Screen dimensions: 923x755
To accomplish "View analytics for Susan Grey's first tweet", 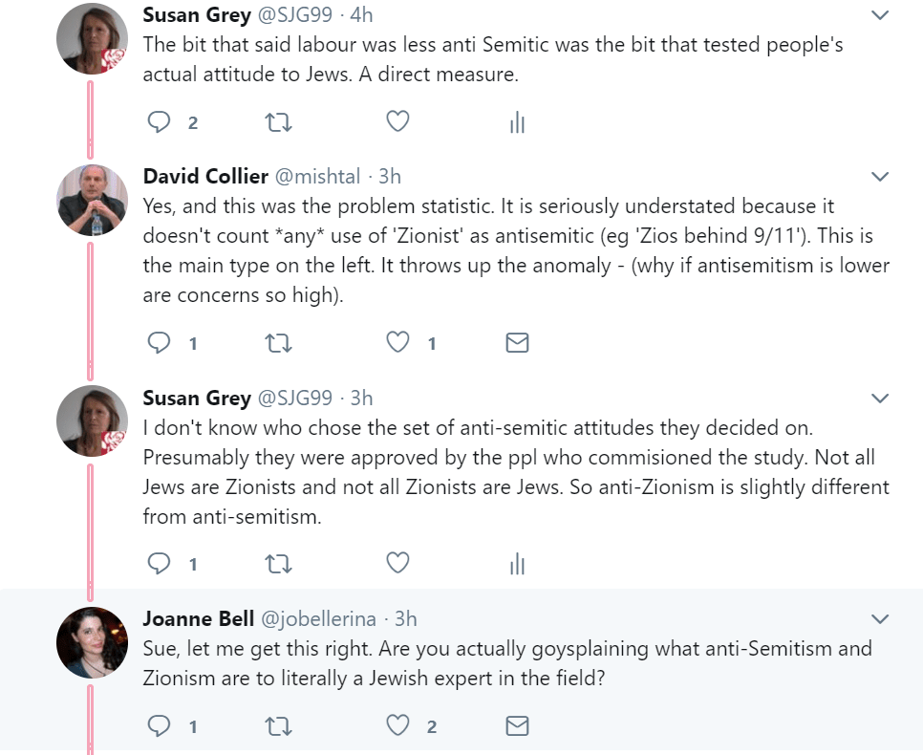I will [517, 122].
